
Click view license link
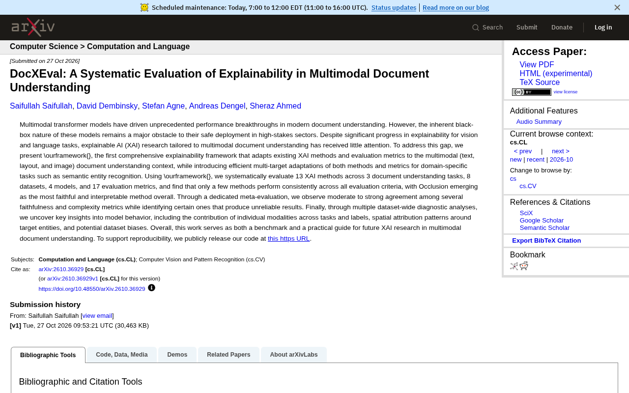566,92
